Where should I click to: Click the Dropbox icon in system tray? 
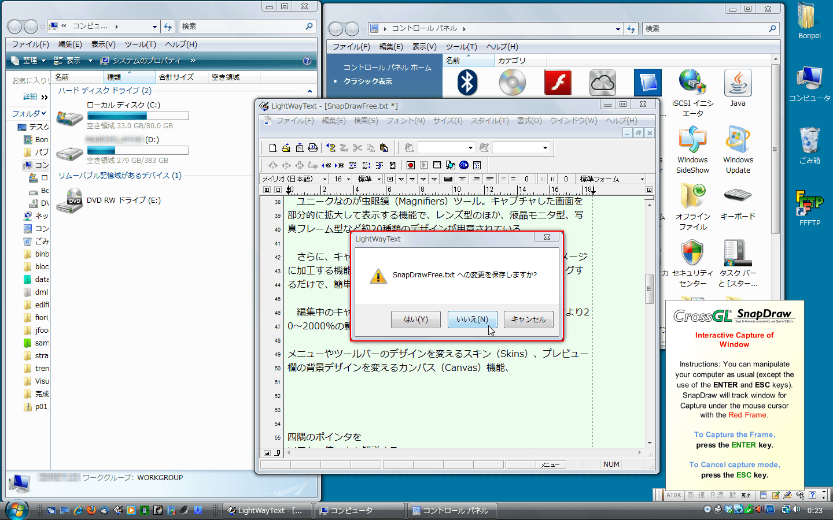pyautogui.click(x=728, y=510)
